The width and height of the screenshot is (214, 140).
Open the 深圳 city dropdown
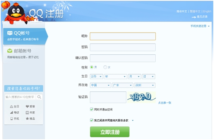point(145,85)
